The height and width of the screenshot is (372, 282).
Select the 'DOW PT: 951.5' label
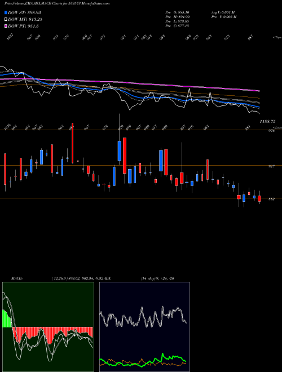[23, 26]
